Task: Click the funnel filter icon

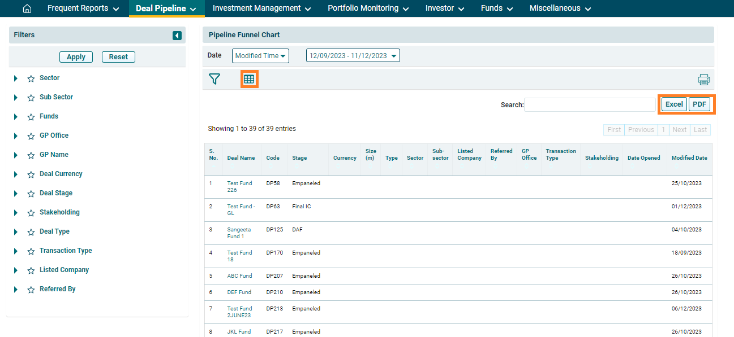Action: [x=214, y=79]
